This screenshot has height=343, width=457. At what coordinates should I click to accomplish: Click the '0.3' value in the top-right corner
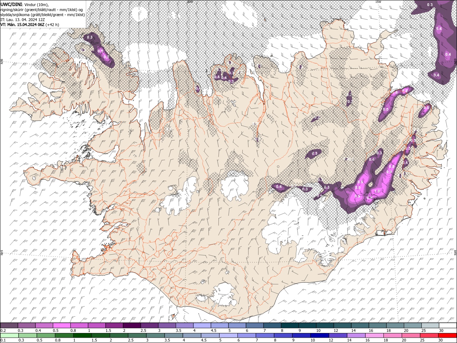pos(430,5)
